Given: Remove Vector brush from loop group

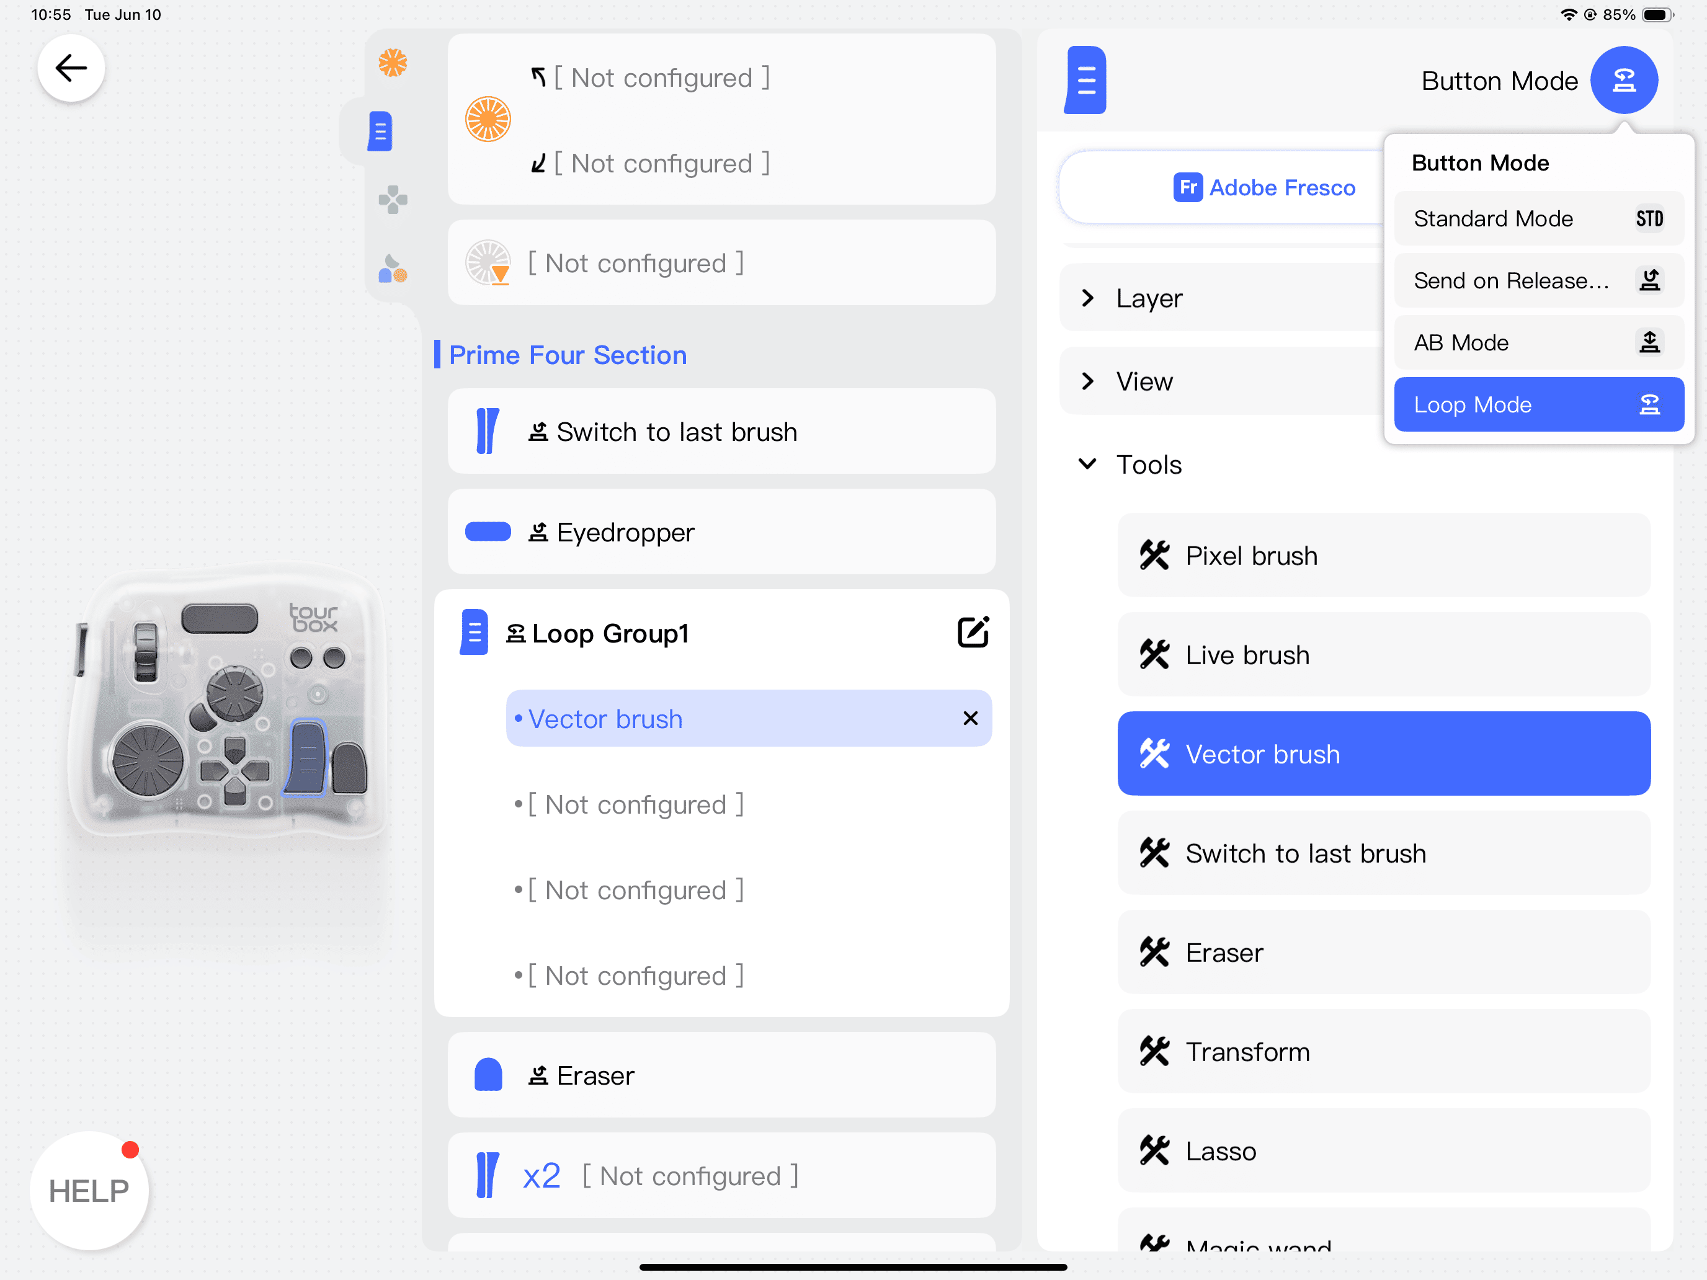Looking at the screenshot, I should [971, 718].
